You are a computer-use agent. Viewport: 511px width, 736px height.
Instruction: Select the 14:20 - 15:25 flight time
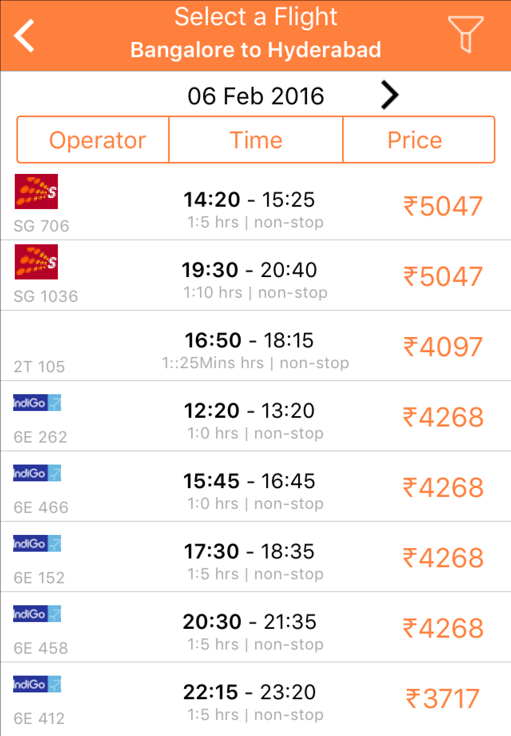[x=249, y=199]
